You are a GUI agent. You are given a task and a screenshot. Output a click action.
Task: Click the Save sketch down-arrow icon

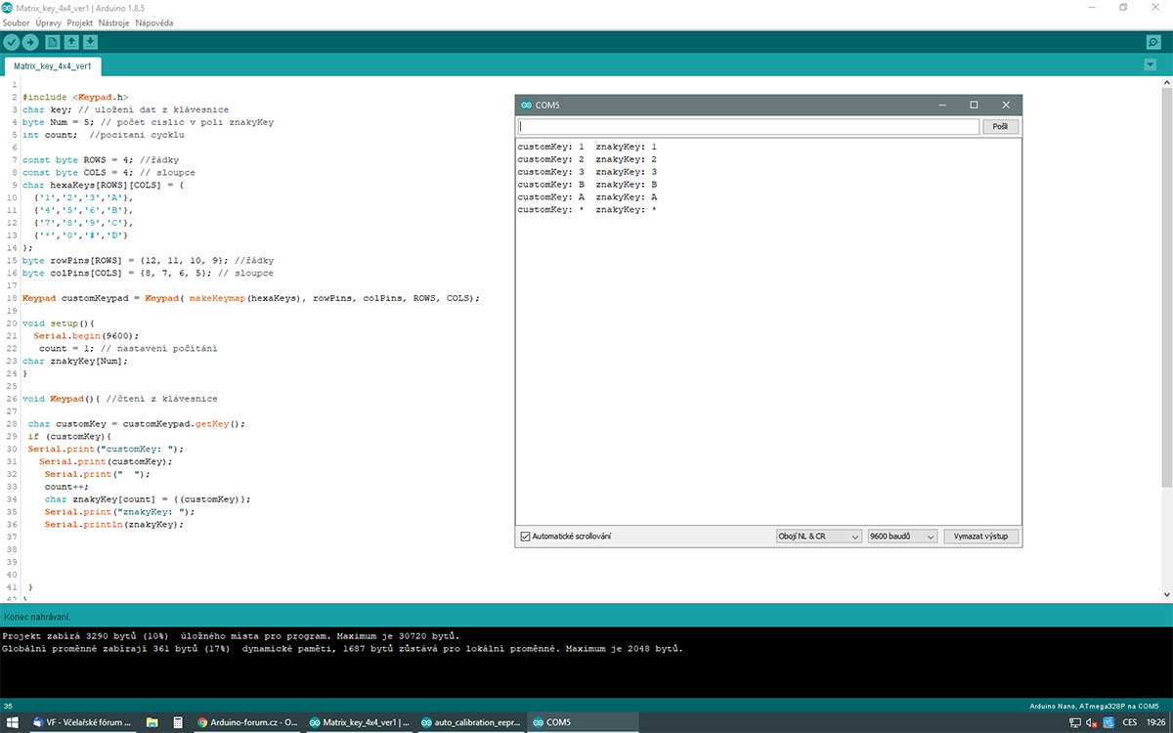91,42
